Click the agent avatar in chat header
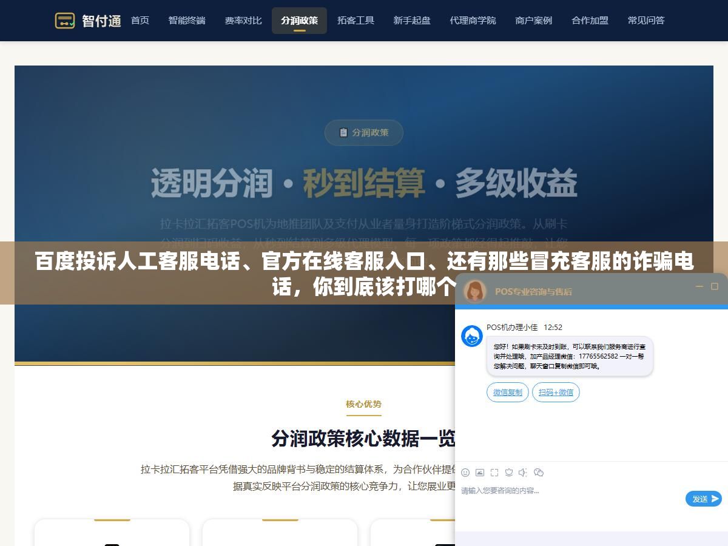This screenshot has width=728, height=546. coord(475,291)
